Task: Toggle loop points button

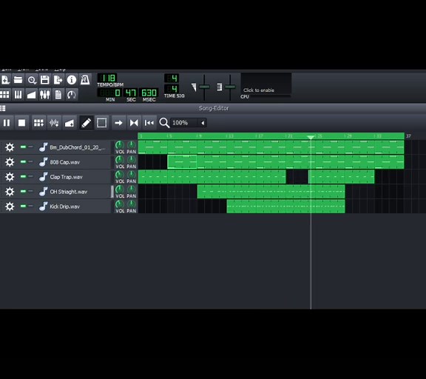Action: (134, 123)
